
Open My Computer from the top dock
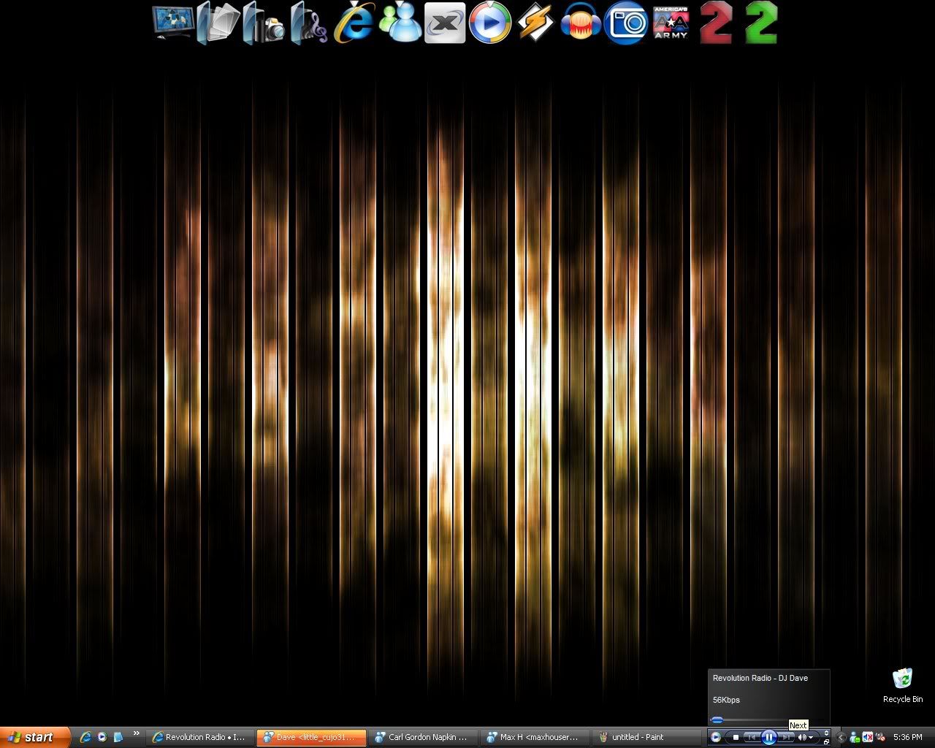pyautogui.click(x=173, y=23)
